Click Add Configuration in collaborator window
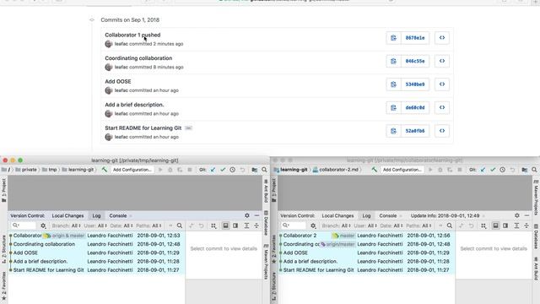Image resolution: width=540 pixels, height=304 pixels. (x=402, y=170)
